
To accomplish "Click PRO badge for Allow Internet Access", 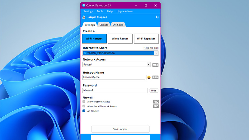I will [156, 102].
